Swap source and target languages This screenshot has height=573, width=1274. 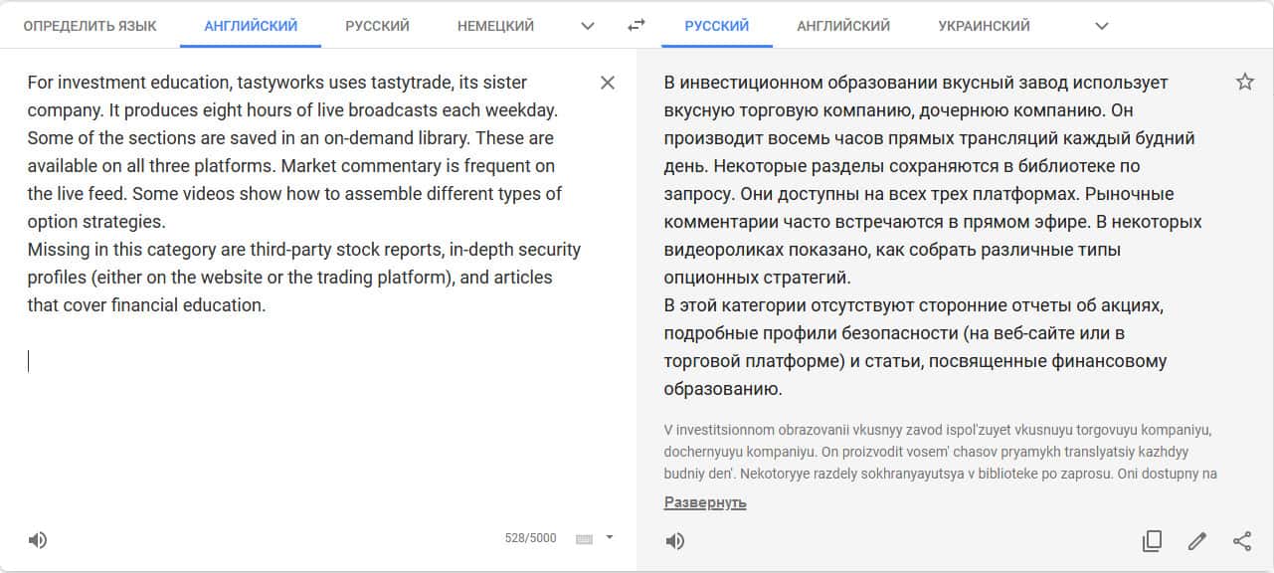click(x=637, y=26)
